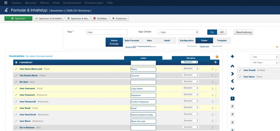
Task: Click Speichern & Schließen button
Action: pos(49,18)
